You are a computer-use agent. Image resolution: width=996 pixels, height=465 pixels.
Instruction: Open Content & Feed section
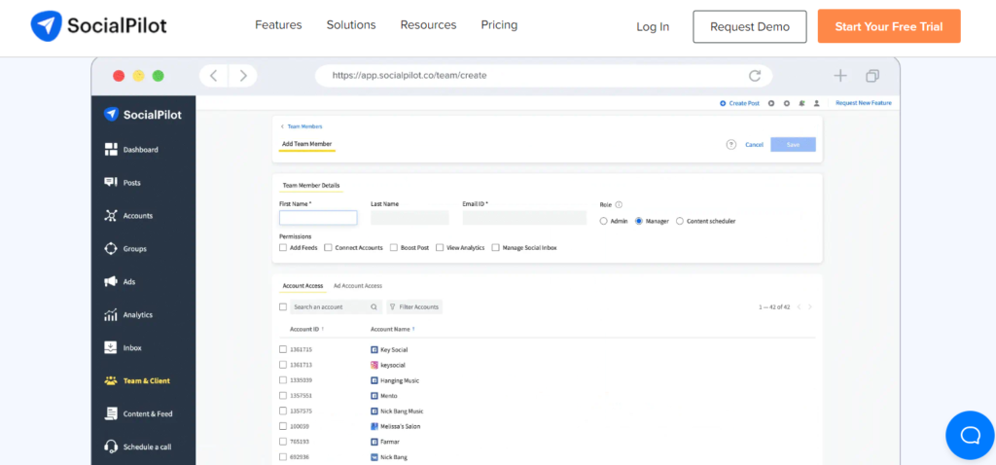[x=138, y=414]
